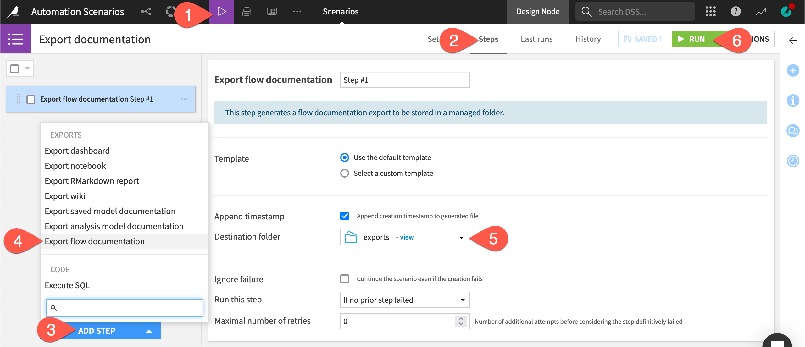Open discussions from the right sidebar
This screenshot has height=347, width=805.
point(793,131)
